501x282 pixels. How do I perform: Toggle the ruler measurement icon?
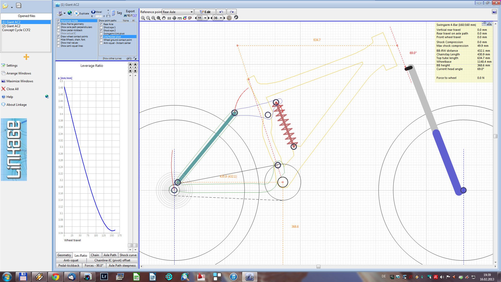[180, 18]
